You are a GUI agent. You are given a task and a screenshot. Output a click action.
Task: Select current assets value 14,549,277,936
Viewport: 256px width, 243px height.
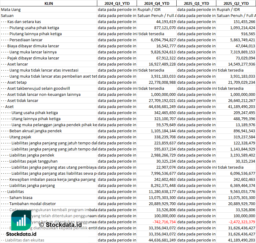(242, 64)
